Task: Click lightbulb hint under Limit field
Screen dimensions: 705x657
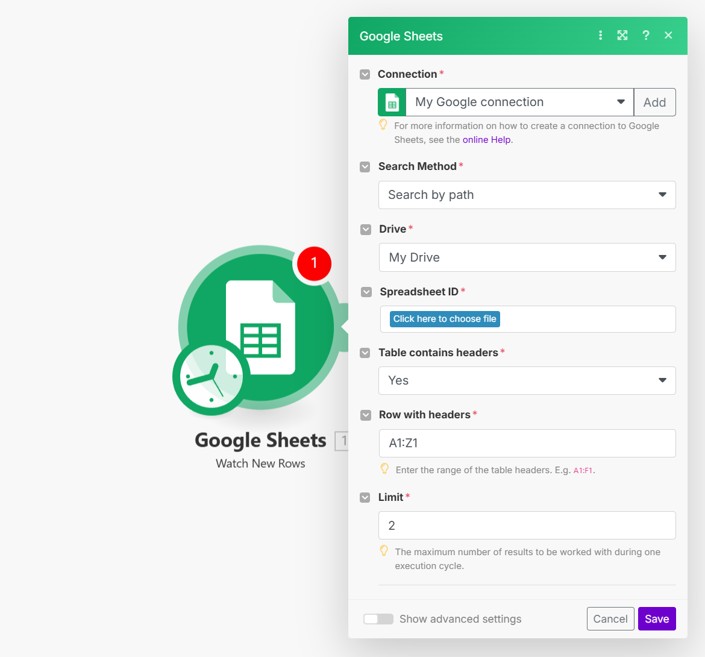Action: click(384, 551)
